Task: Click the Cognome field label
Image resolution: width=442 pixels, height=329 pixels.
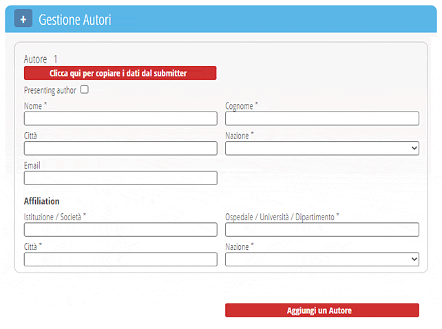Action: point(241,106)
